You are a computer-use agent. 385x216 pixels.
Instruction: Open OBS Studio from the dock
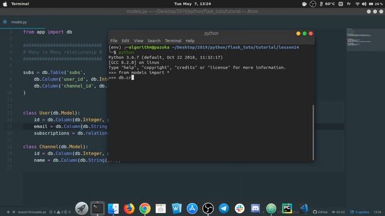coord(208,209)
